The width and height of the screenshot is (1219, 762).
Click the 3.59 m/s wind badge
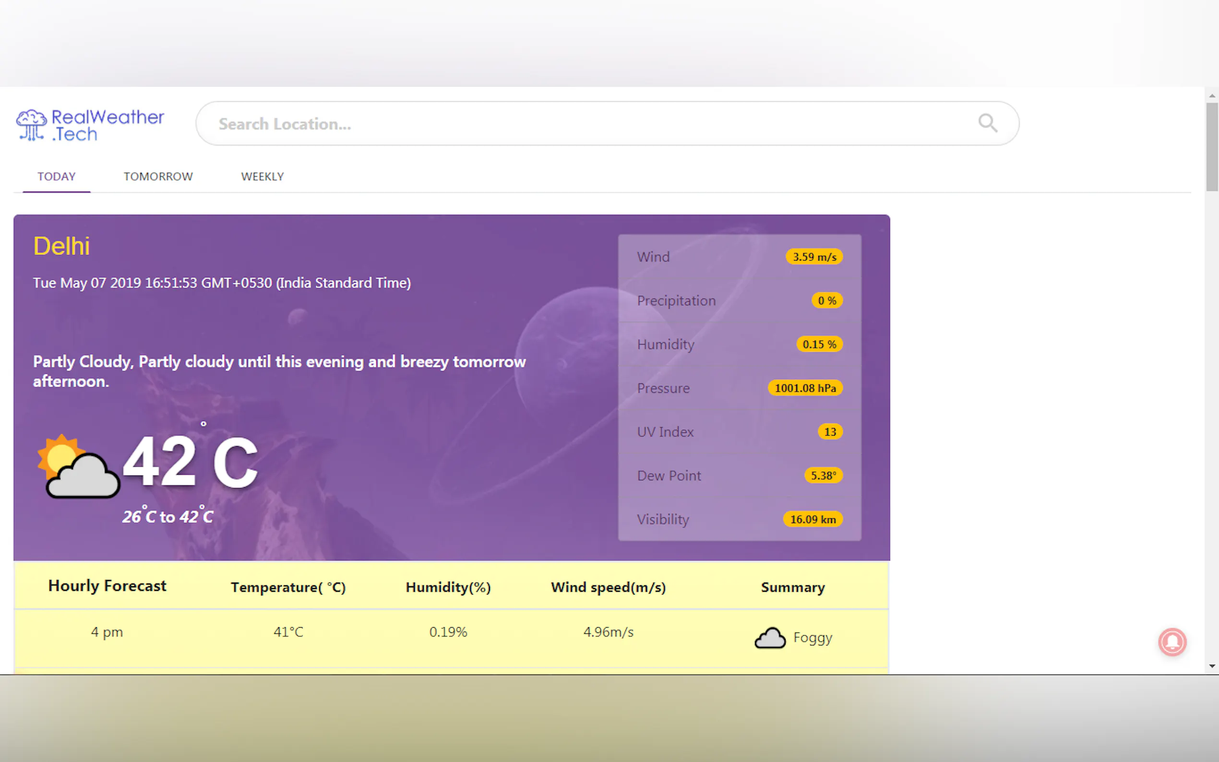(814, 257)
